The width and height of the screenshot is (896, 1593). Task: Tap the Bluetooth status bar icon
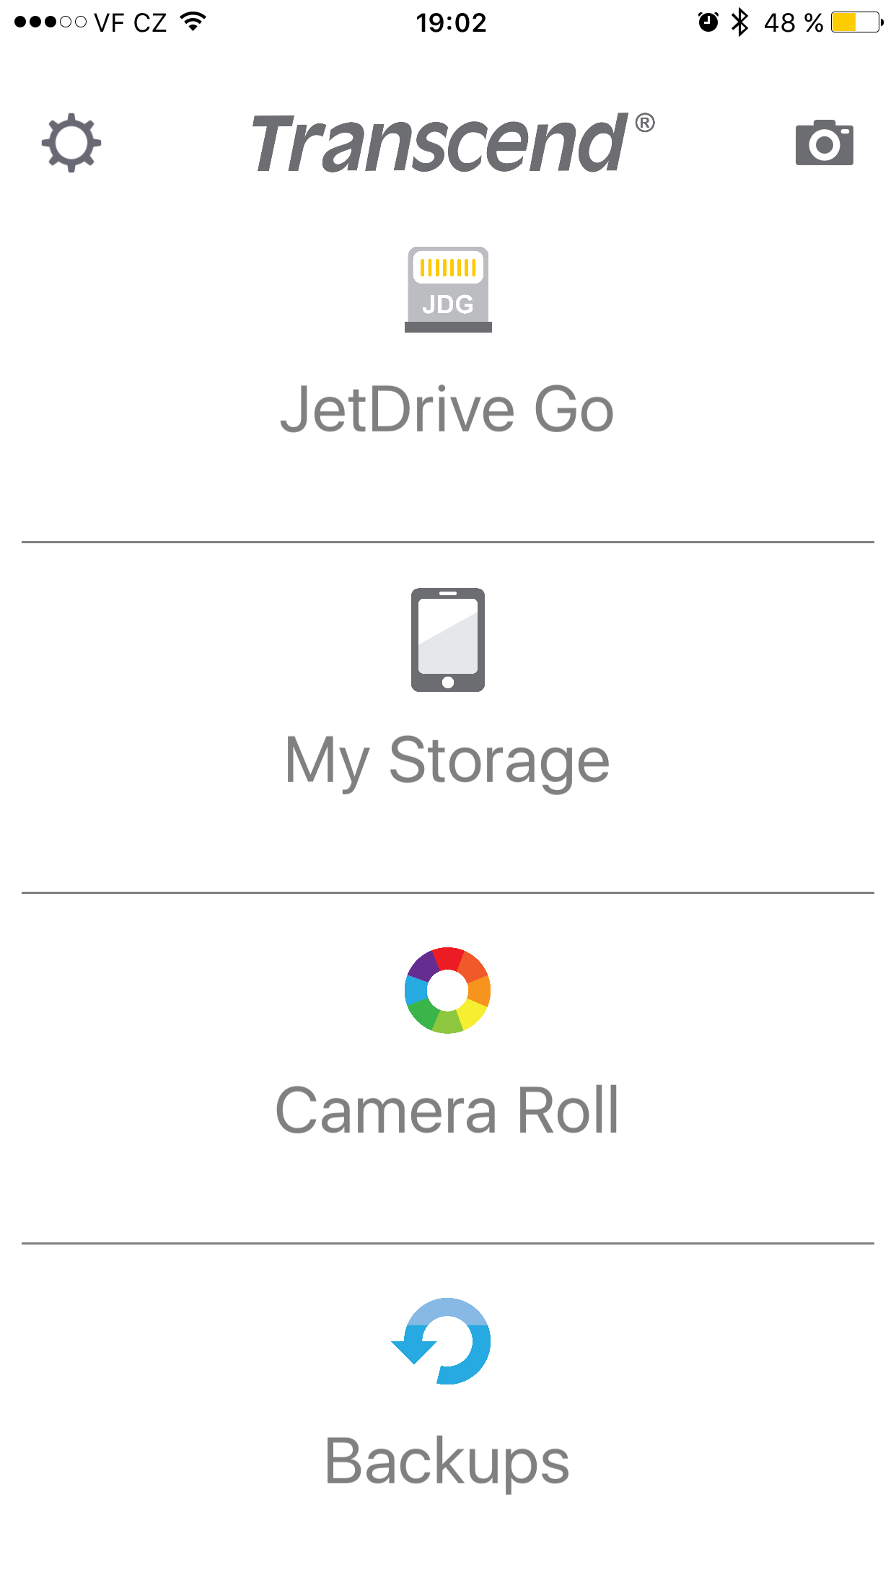[x=739, y=22]
